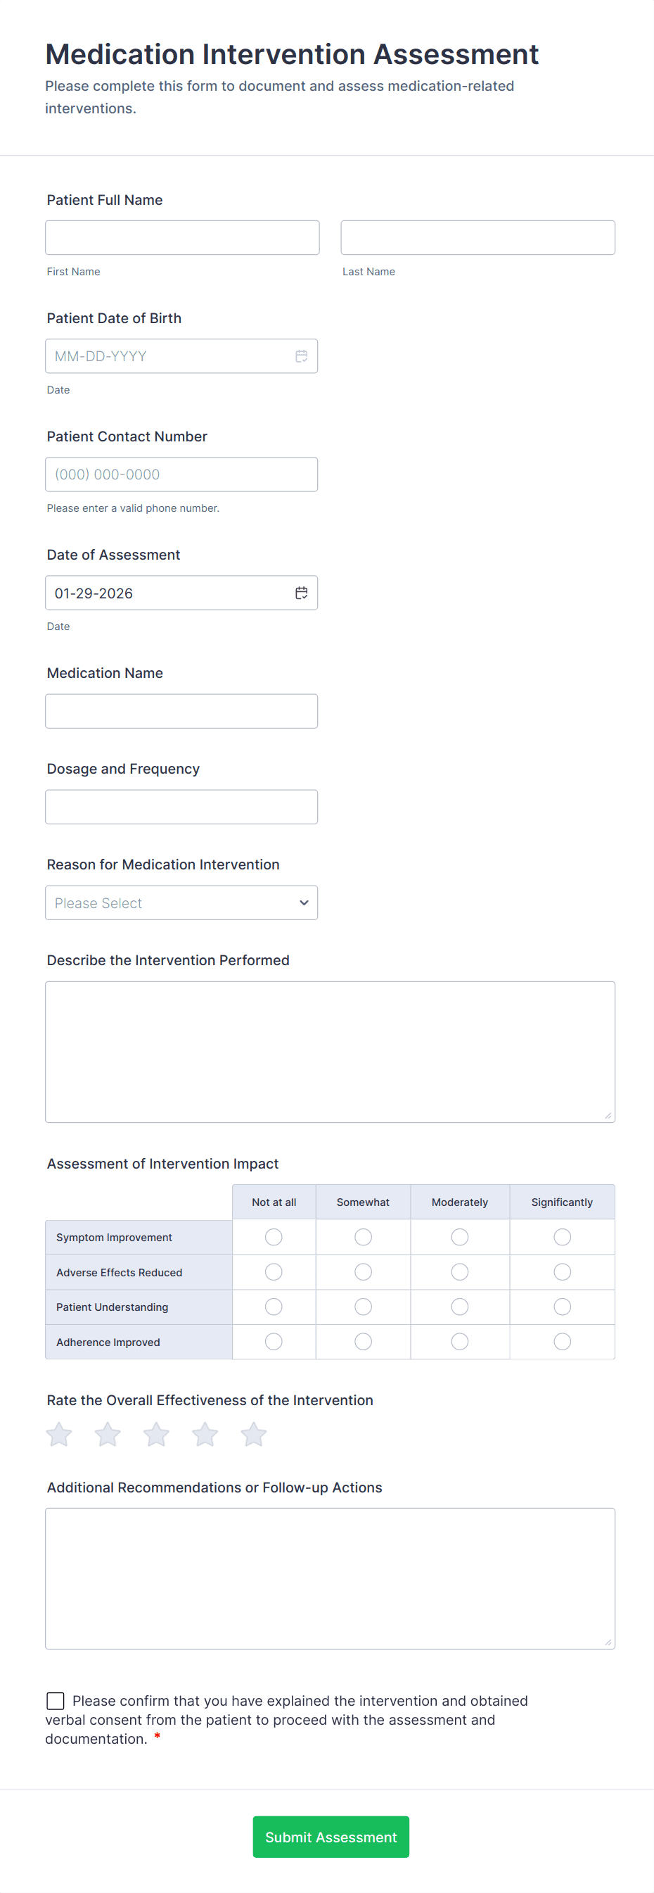654x1893 pixels.
Task: Click the Submit Assessment button
Action: (x=331, y=1837)
